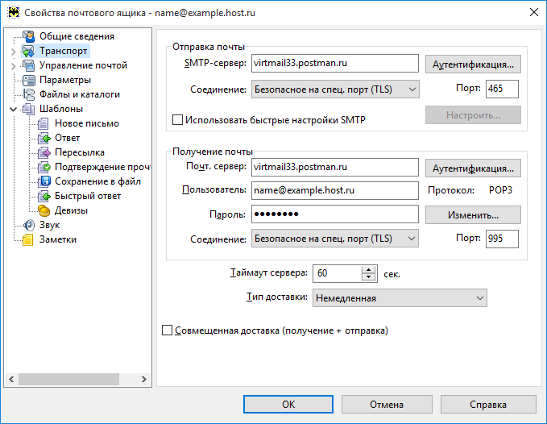Select Общие сведения in tree
547x424 pixels.
click(x=77, y=36)
